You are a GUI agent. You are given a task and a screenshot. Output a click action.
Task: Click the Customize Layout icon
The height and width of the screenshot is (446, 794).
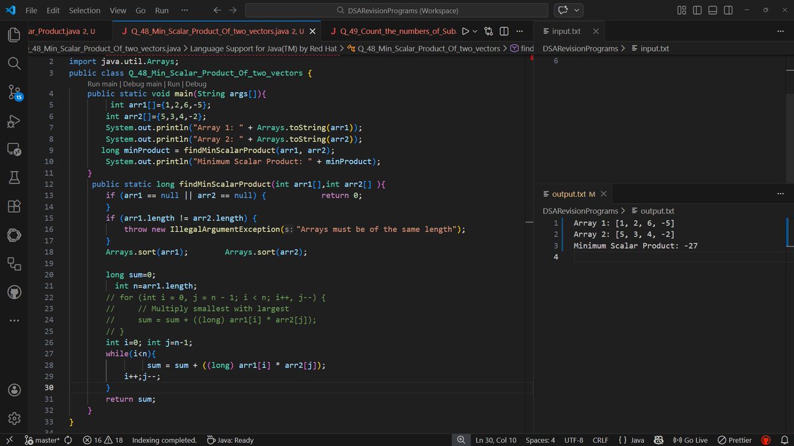(682, 11)
